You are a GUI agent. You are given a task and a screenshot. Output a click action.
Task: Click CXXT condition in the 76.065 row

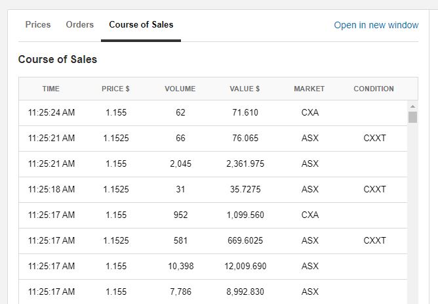point(374,138)
